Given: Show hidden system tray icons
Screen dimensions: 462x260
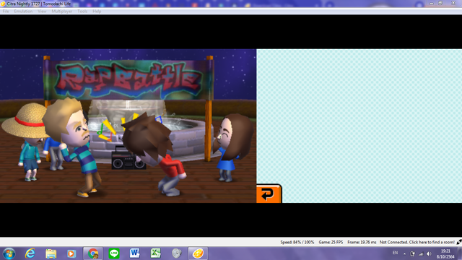Looking at the screenshot, I should 404,253.
